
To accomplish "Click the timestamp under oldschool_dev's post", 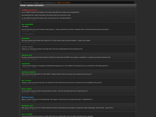I will coord(29,59).
